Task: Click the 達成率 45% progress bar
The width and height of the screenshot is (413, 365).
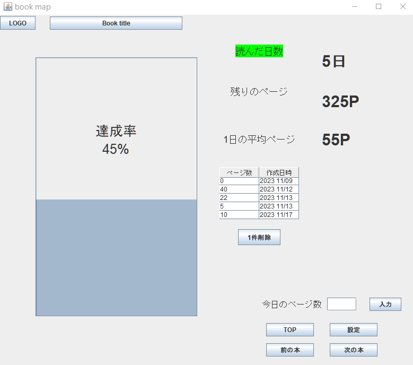Action: pyautogui.click(x=116, y=187)
